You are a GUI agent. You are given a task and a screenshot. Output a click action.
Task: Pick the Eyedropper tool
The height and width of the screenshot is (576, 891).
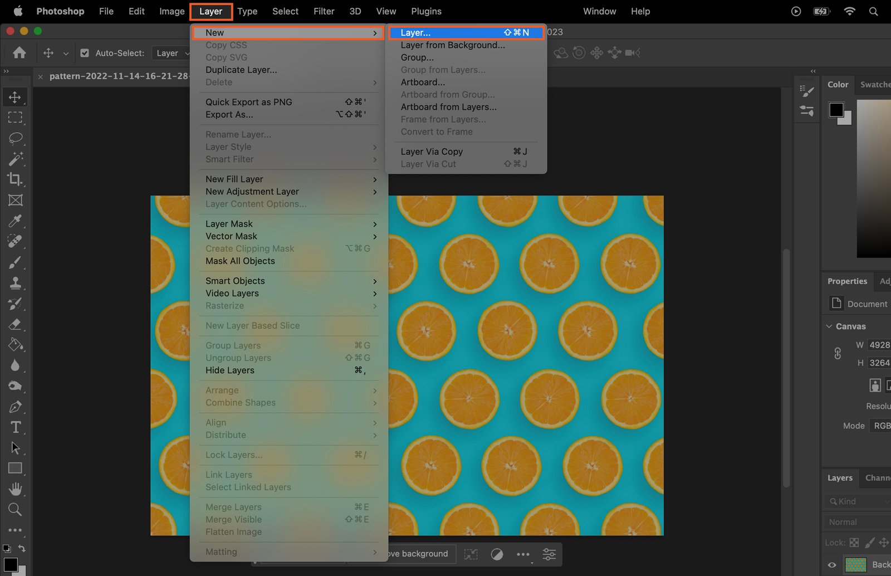[15, 221]
